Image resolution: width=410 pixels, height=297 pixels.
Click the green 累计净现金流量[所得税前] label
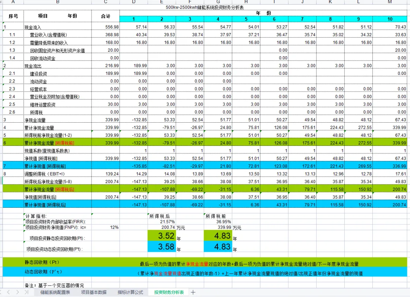point(49,143)
